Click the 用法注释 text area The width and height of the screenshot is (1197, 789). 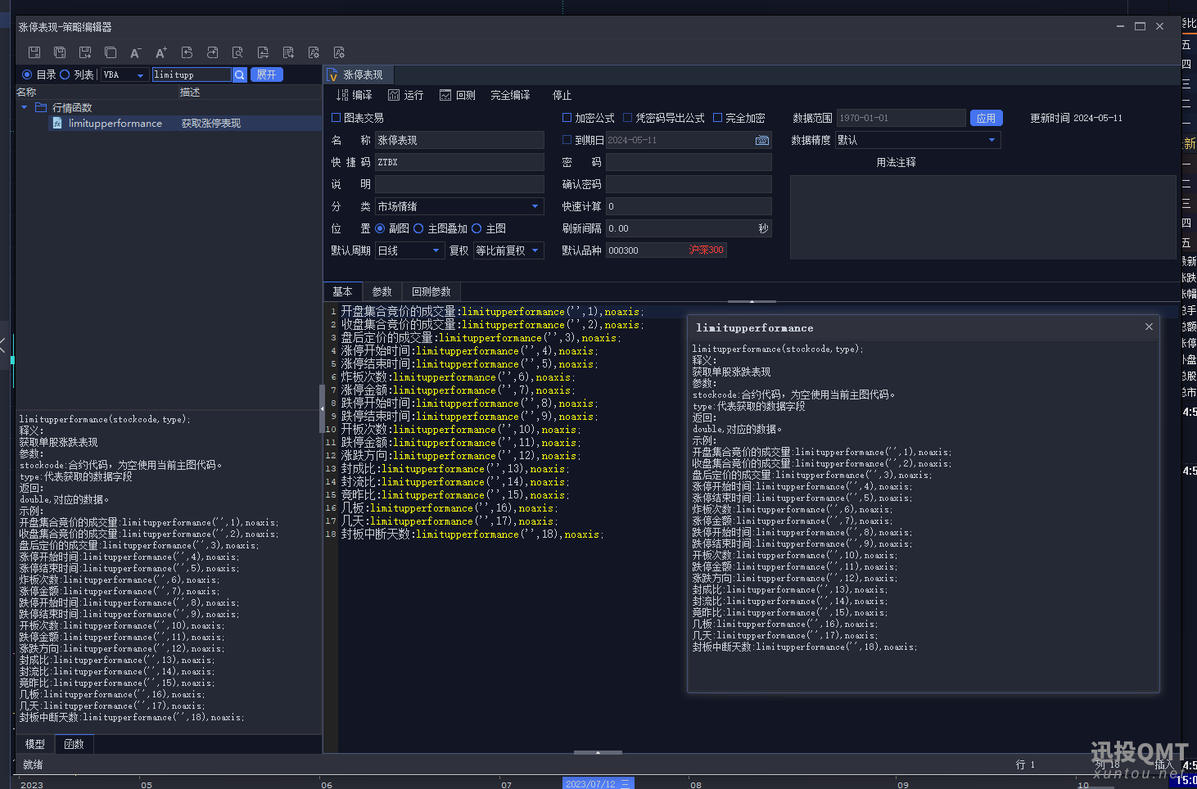tap(982, 217)
